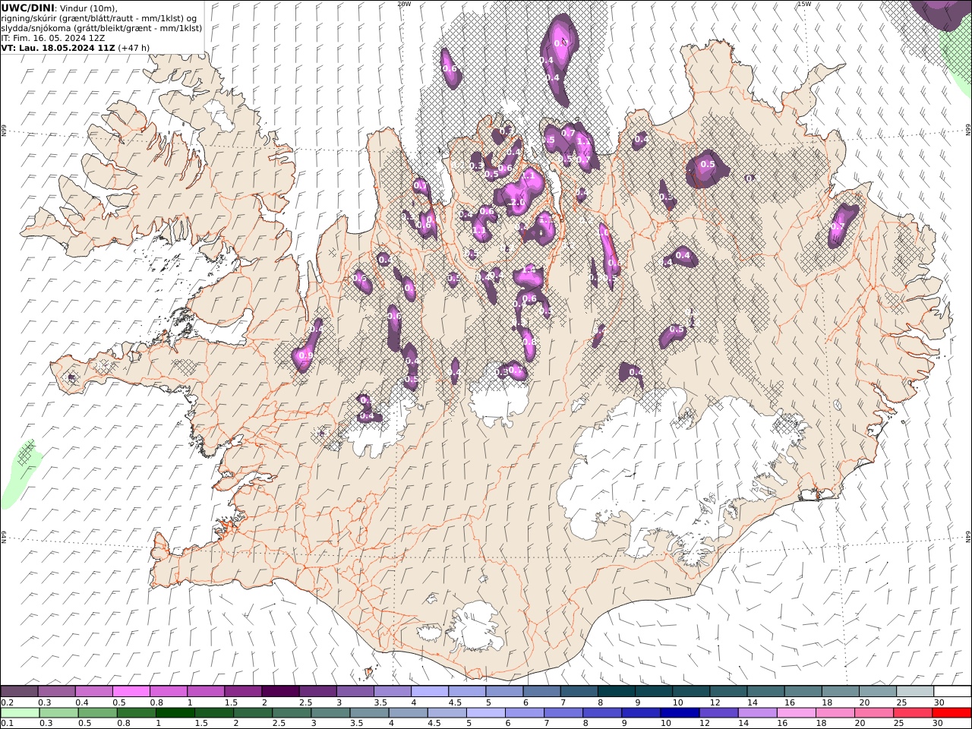Click the 15W longitude label
Screen dimensions: 972x729
click(x=804, y=4)
